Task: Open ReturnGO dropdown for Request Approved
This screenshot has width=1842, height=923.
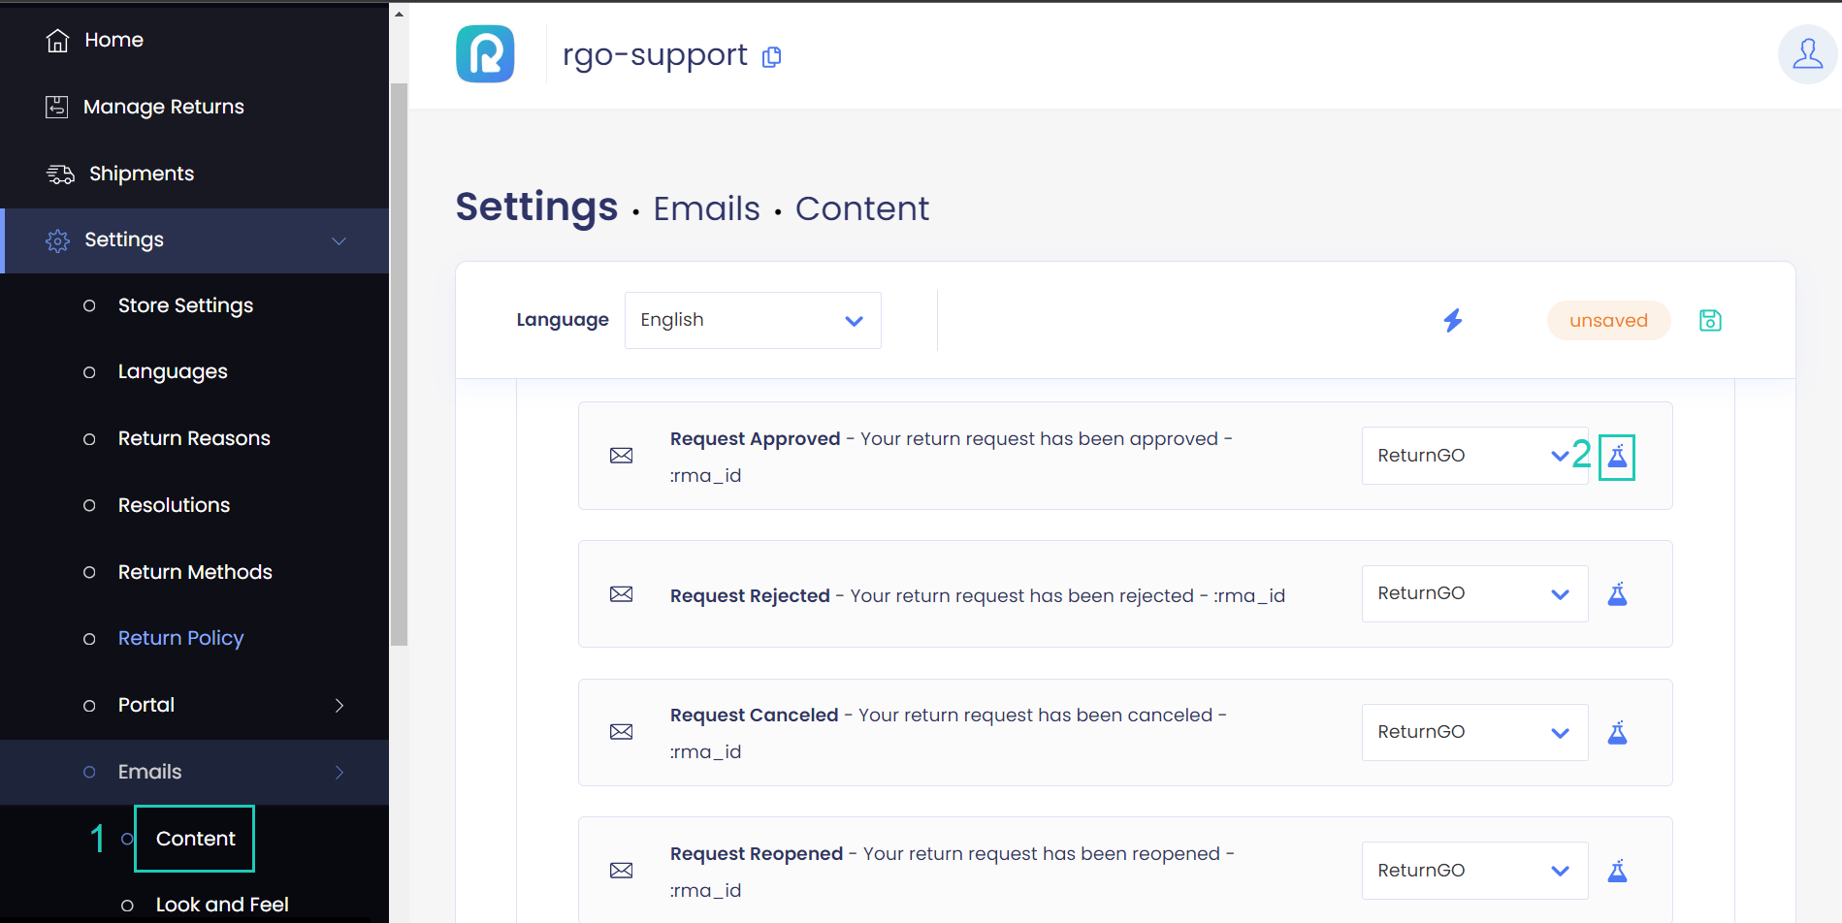Action: tap(1473, 456)
